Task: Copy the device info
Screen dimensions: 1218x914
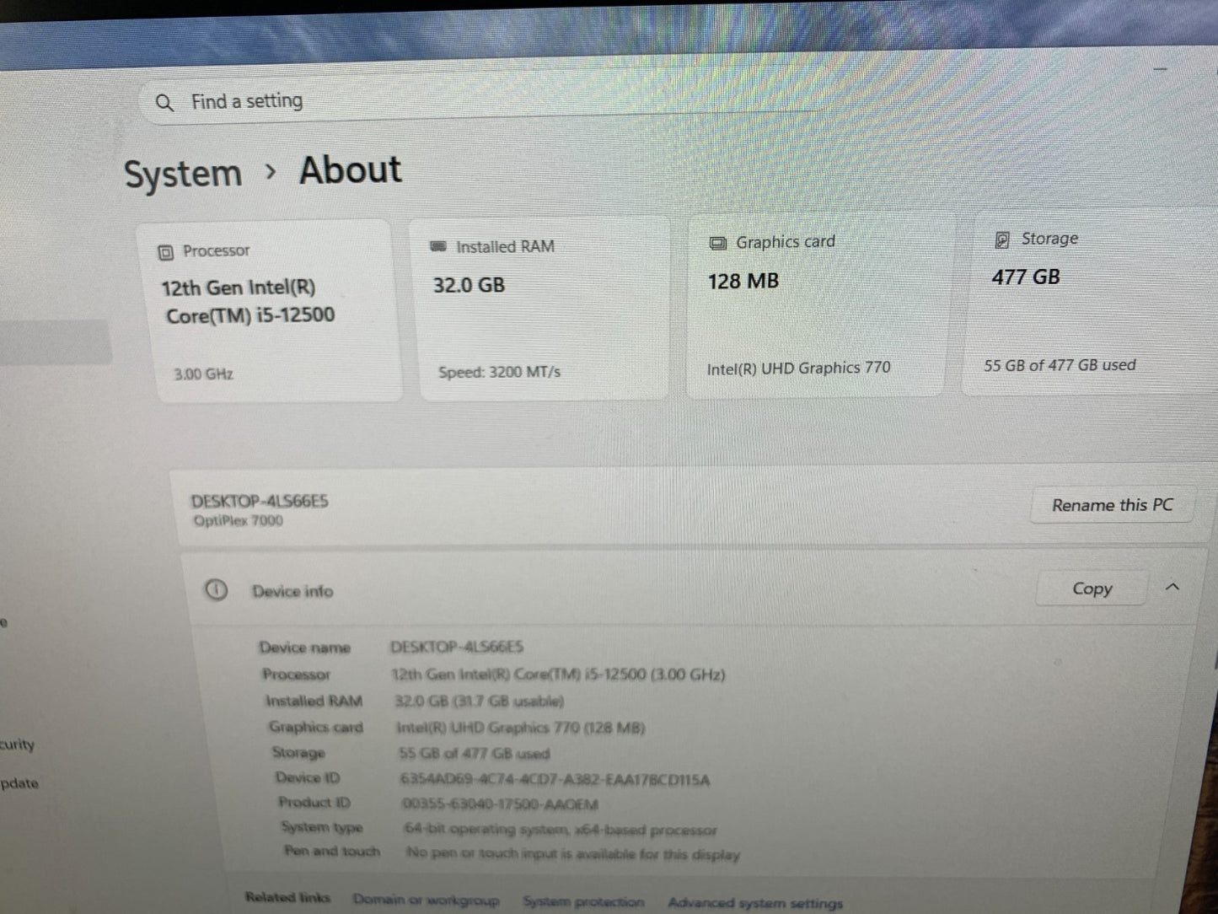Action: (x=1092, y=589)
